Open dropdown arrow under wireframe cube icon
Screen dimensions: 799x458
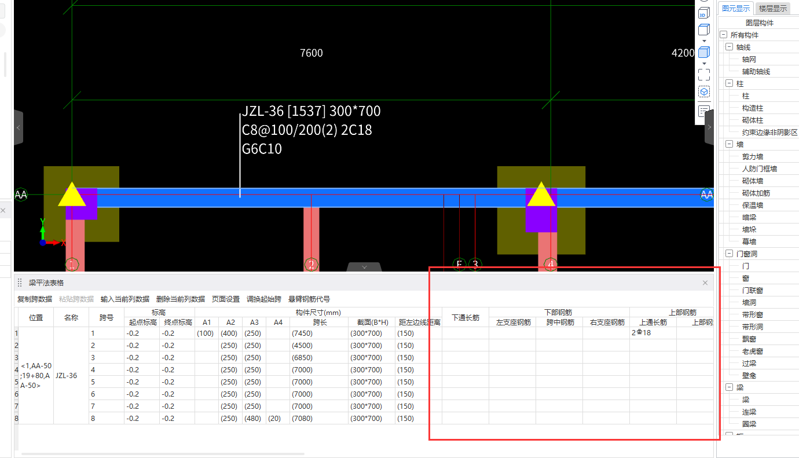pos(703,41)
